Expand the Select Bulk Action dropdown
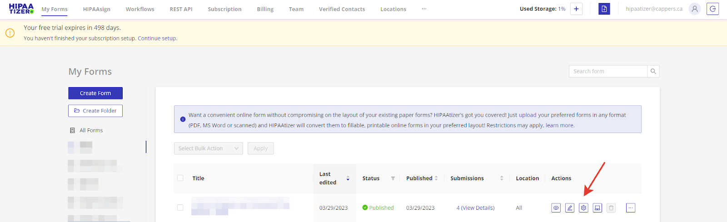This screenshot has height=222, width=727. (x=208, y=148)
